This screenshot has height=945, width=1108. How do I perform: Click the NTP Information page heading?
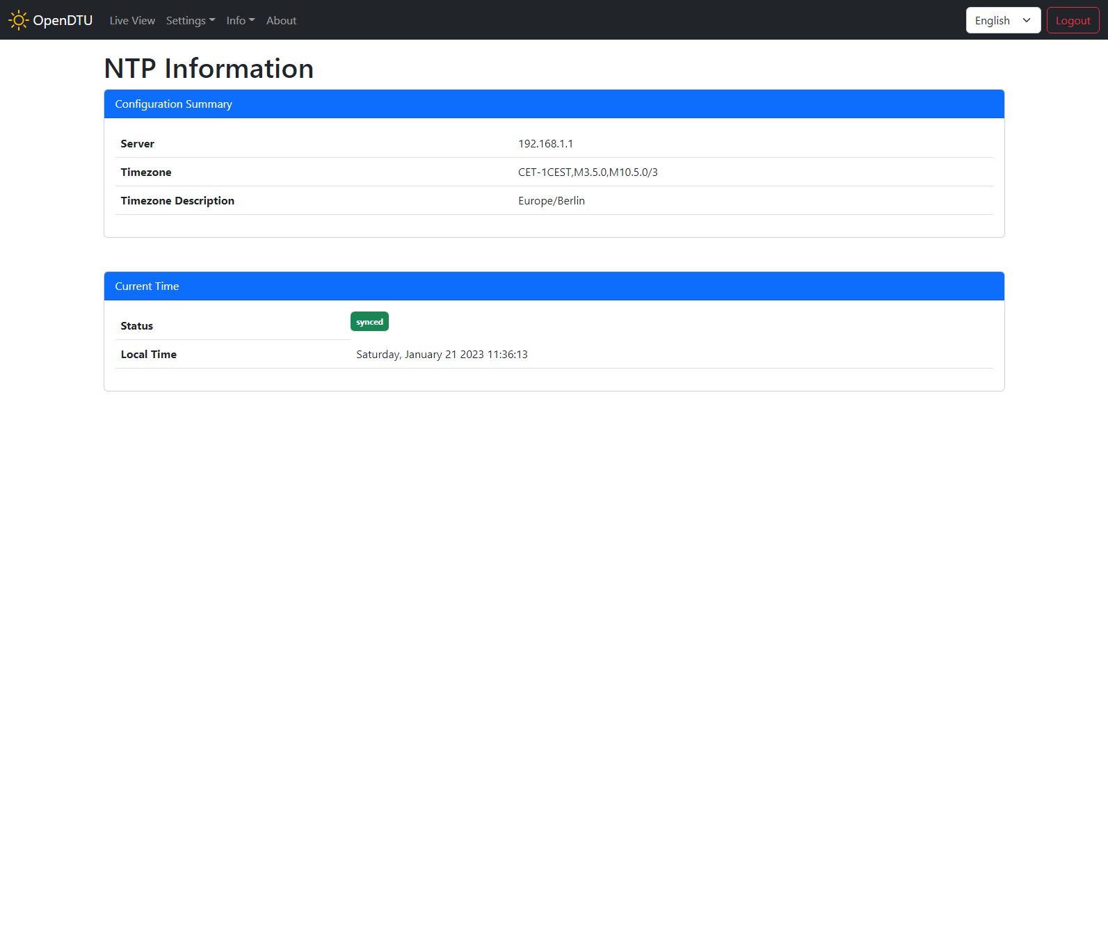pos(209,68)
